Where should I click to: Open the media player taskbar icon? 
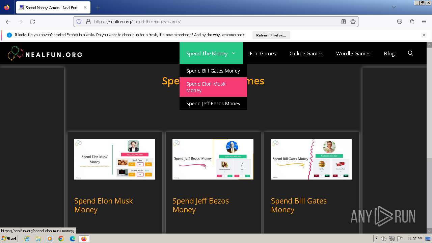pos(50,239)
